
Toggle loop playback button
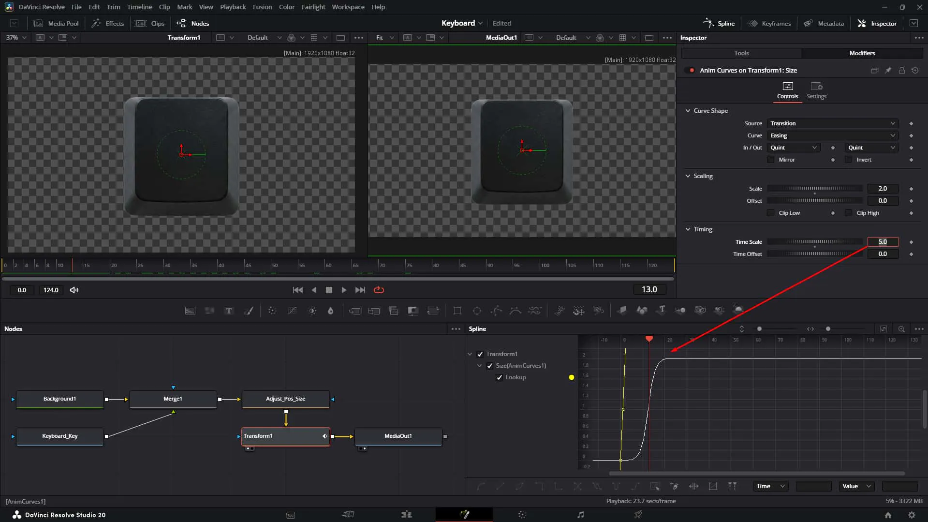pyautogui.click(x=379, y=290)
